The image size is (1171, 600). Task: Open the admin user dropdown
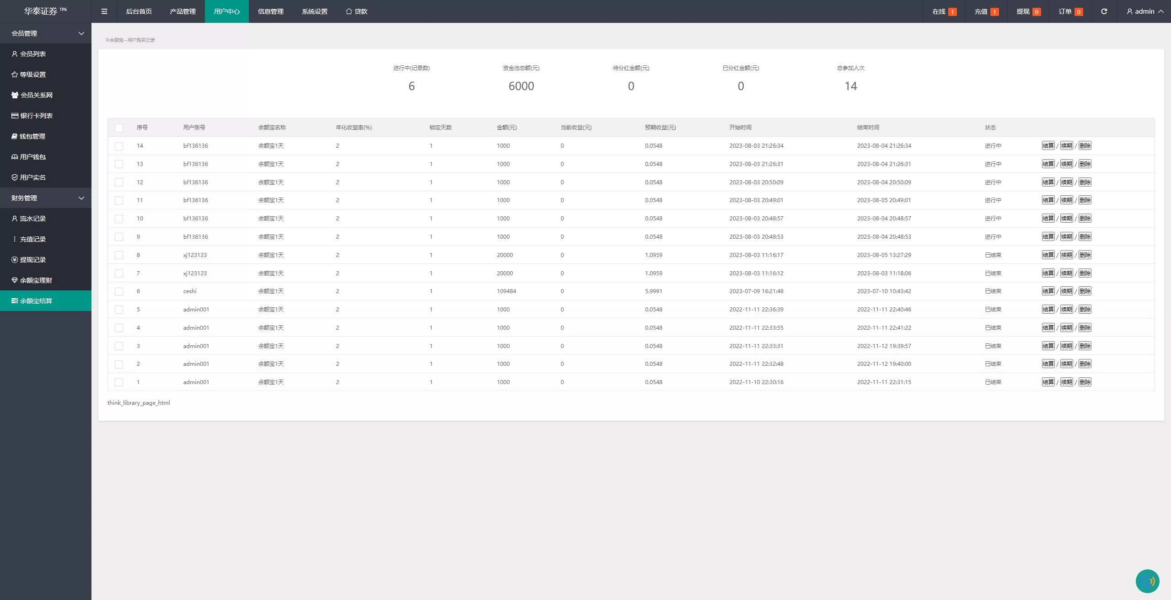pyautogui.click(x=1145, y=11)
